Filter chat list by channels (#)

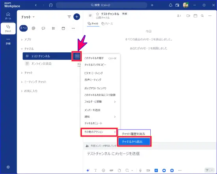pyautogui.click(x=53, y=28)
